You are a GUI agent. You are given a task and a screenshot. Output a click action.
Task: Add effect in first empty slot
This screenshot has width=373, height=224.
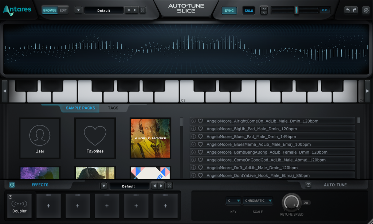click(48, 206)
